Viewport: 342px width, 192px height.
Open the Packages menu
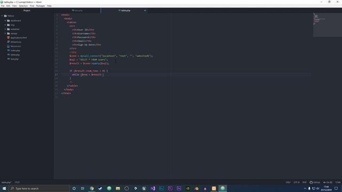[41, 6]
